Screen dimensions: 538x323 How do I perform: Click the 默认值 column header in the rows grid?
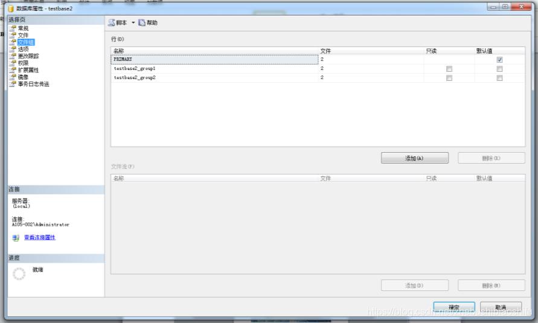[x=499, y=51]
